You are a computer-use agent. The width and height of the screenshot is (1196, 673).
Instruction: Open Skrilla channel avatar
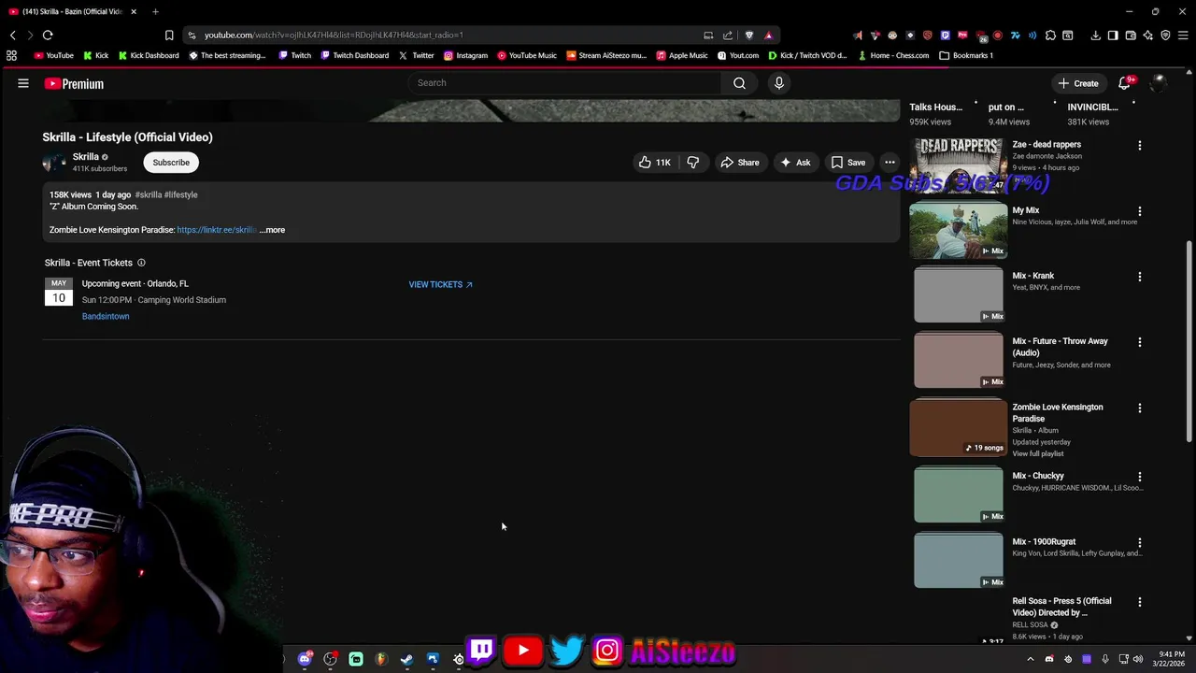(54, 163)
